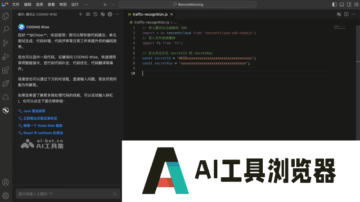The width and height of the screenshot is (360, 202).
Task: Click CODING Wise icon in editor toolbar
Action: coord(339,14)
